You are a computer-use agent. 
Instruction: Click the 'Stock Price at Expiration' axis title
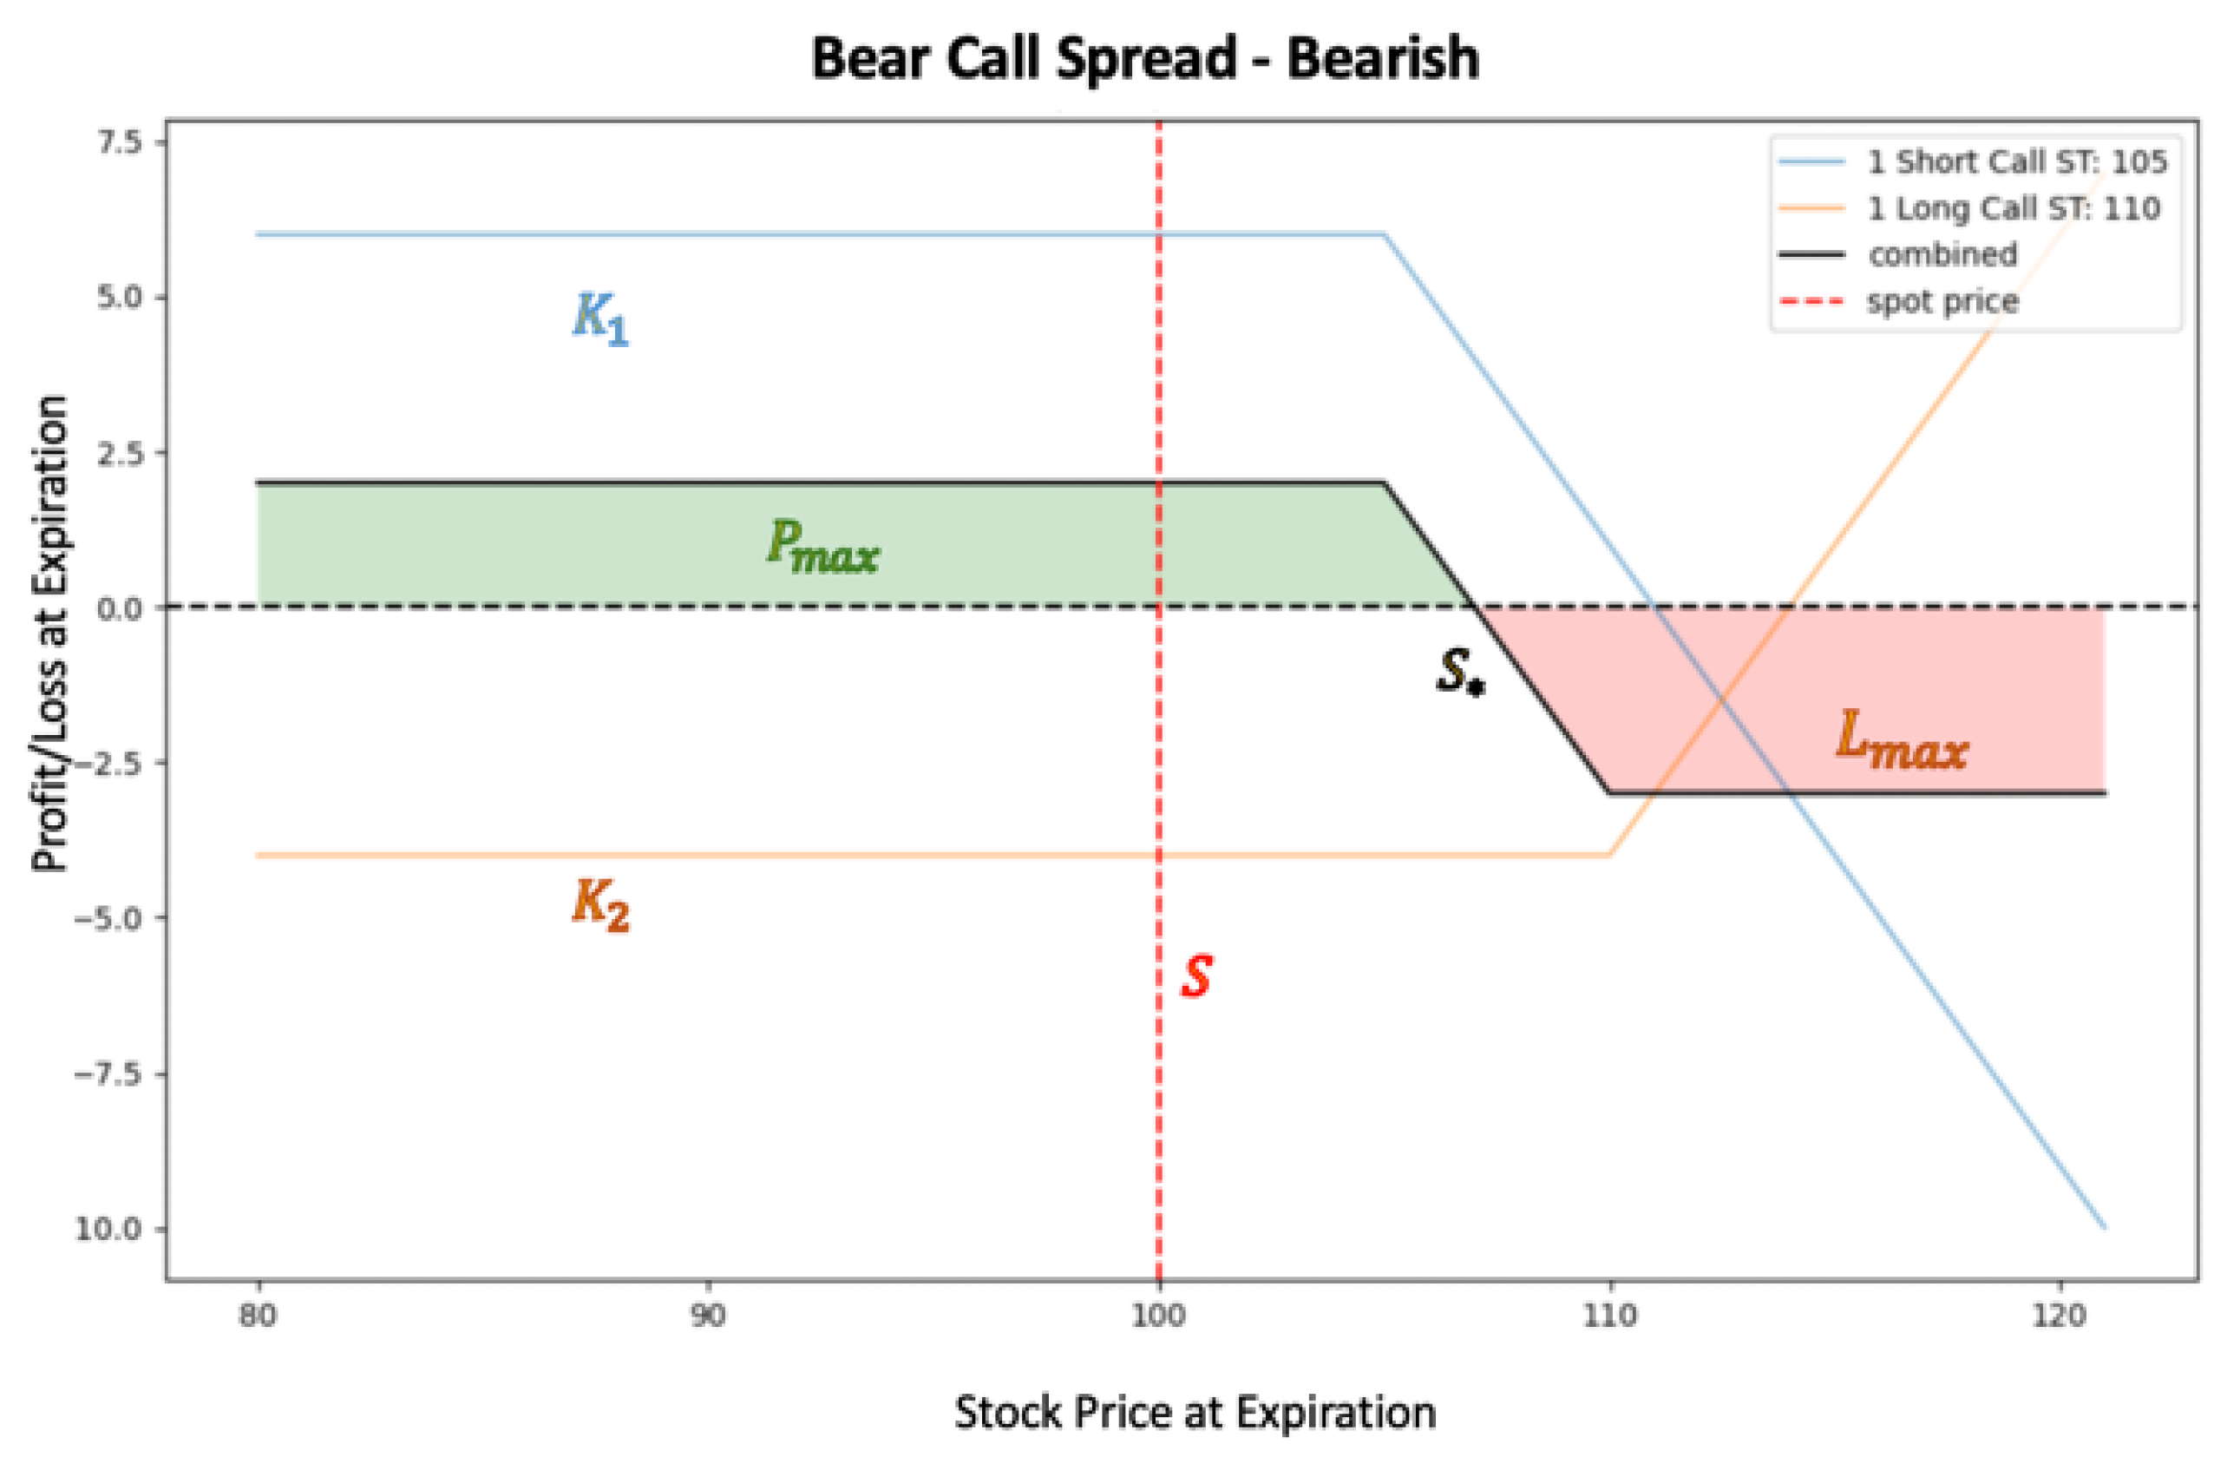pos(1195,1412)
